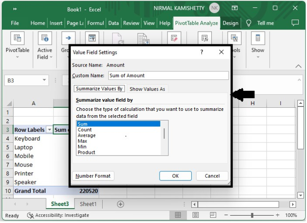307x223 pixels.
Task: Click the Group arrow icon in ribbon
Action: point(68,38)
